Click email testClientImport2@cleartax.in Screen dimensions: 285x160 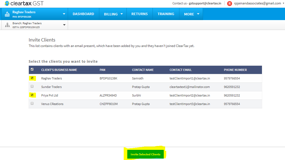(190, 95)
